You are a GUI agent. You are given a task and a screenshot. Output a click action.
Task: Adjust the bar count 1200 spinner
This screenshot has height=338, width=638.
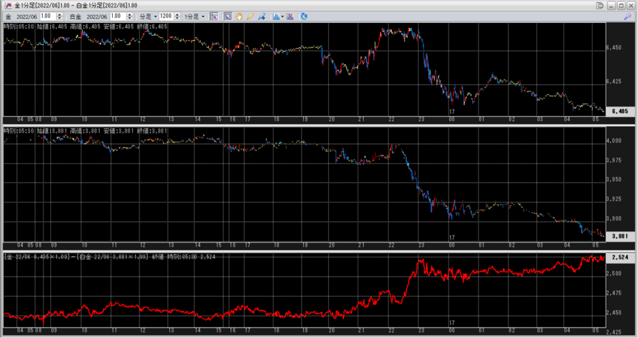tap(177, 16)
